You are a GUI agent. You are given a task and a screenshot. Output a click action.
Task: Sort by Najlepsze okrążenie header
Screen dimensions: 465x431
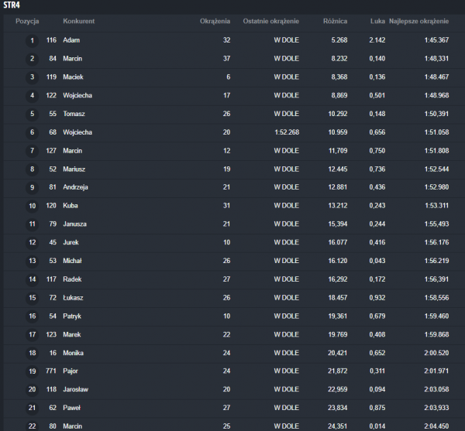pyautogui.click(x=418, y=21)
